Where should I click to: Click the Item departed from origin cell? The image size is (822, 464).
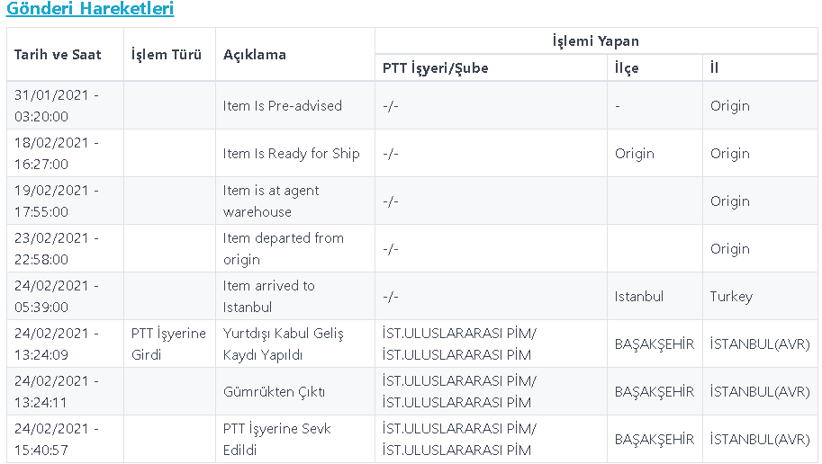tap(284, 248)
